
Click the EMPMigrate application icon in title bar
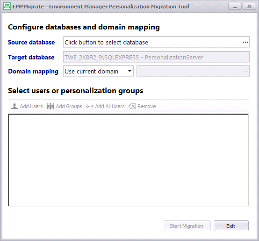click(7, 6)
